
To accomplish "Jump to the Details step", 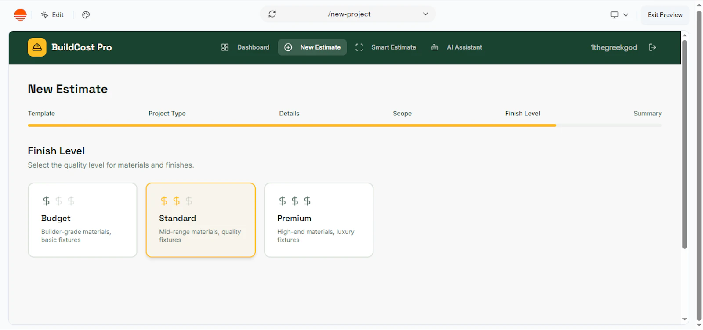I will pyautogui.click(x=289, y=113).
